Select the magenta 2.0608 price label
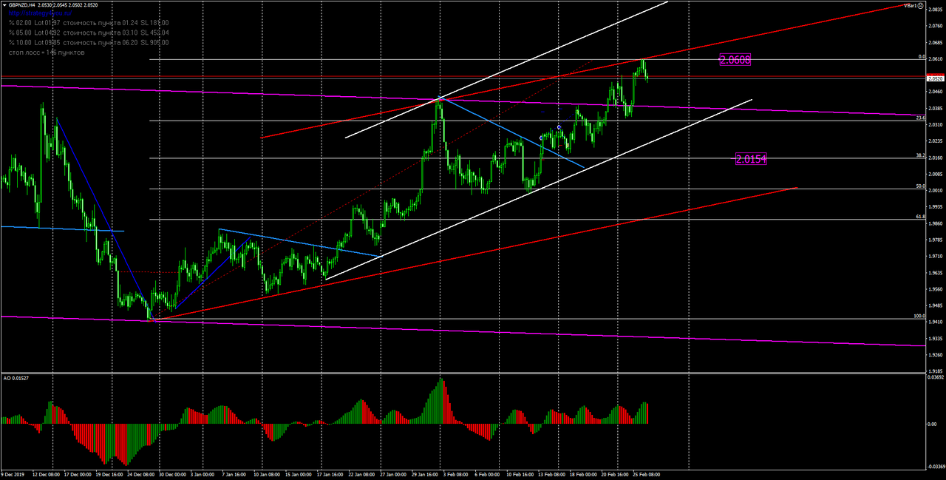 (x=735, y=60)
